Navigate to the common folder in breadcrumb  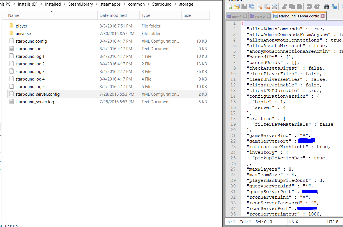click(x=136, y=4)
